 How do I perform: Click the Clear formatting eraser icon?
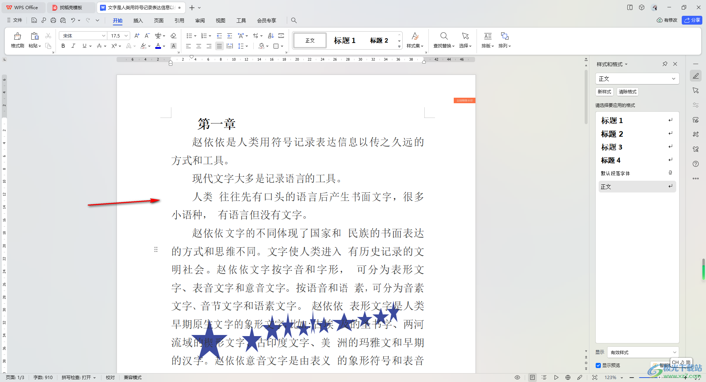click(174, 36)
